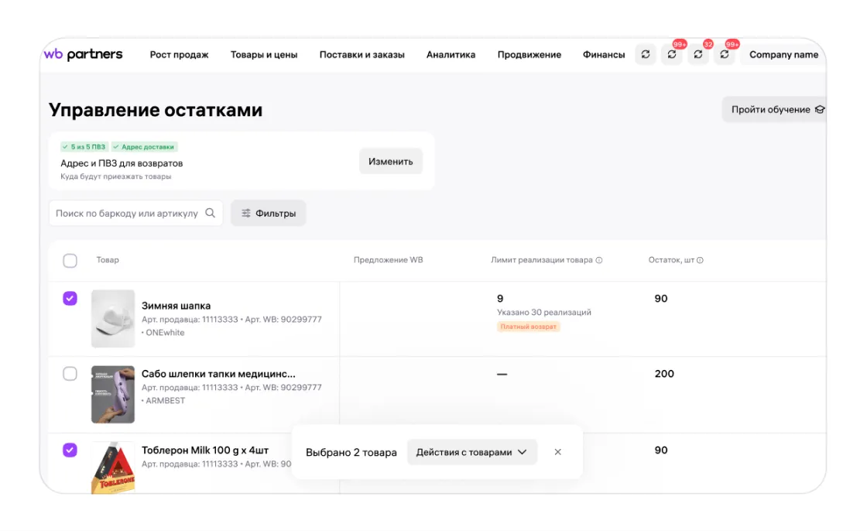Screen dimensions: 867x531
Task: Click the wb partners logo
Action: click(x=83, y=54)
